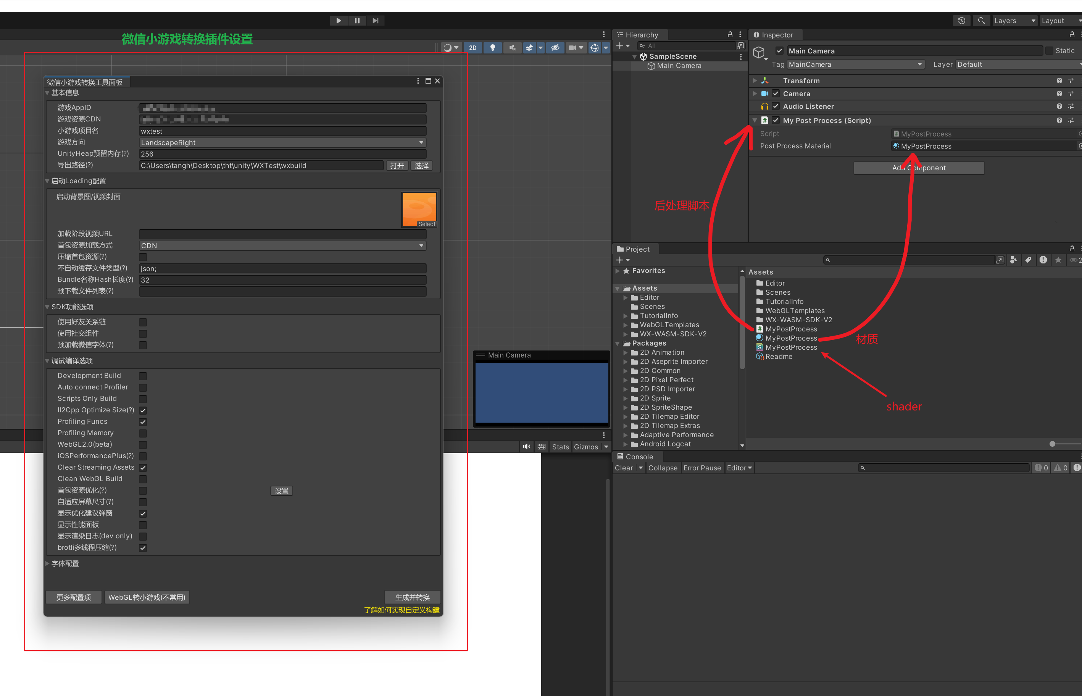
Task: Toggle mute audio in Game view
Action: click(x=527, y=447)
